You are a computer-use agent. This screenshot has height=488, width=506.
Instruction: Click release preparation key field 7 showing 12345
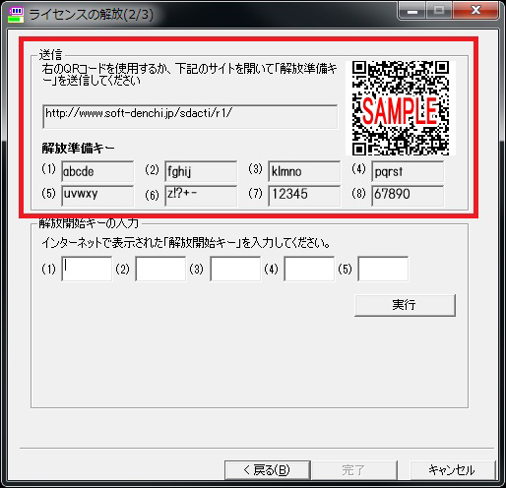point(304,196)
